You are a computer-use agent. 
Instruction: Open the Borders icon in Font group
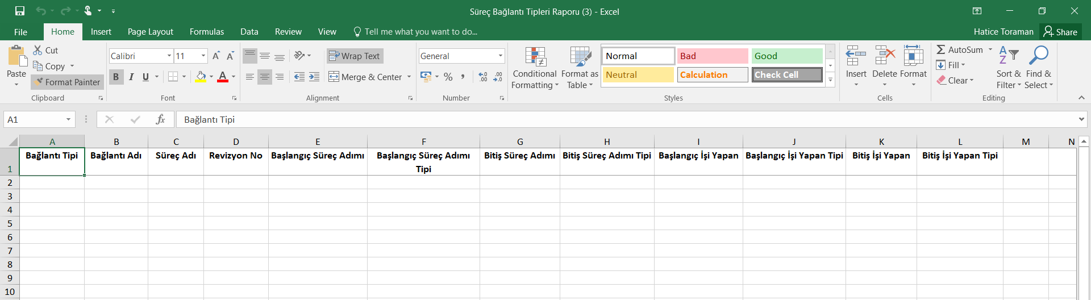[173, 77]
